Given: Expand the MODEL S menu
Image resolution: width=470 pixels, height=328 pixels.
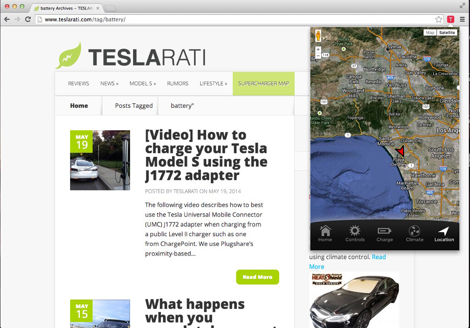Looking at the screenshot, I should coord(143,83).
